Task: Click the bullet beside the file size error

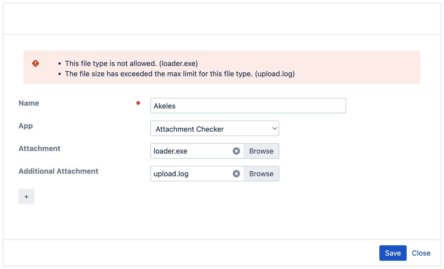Action: pyautogui.click(x=60, y=74)
